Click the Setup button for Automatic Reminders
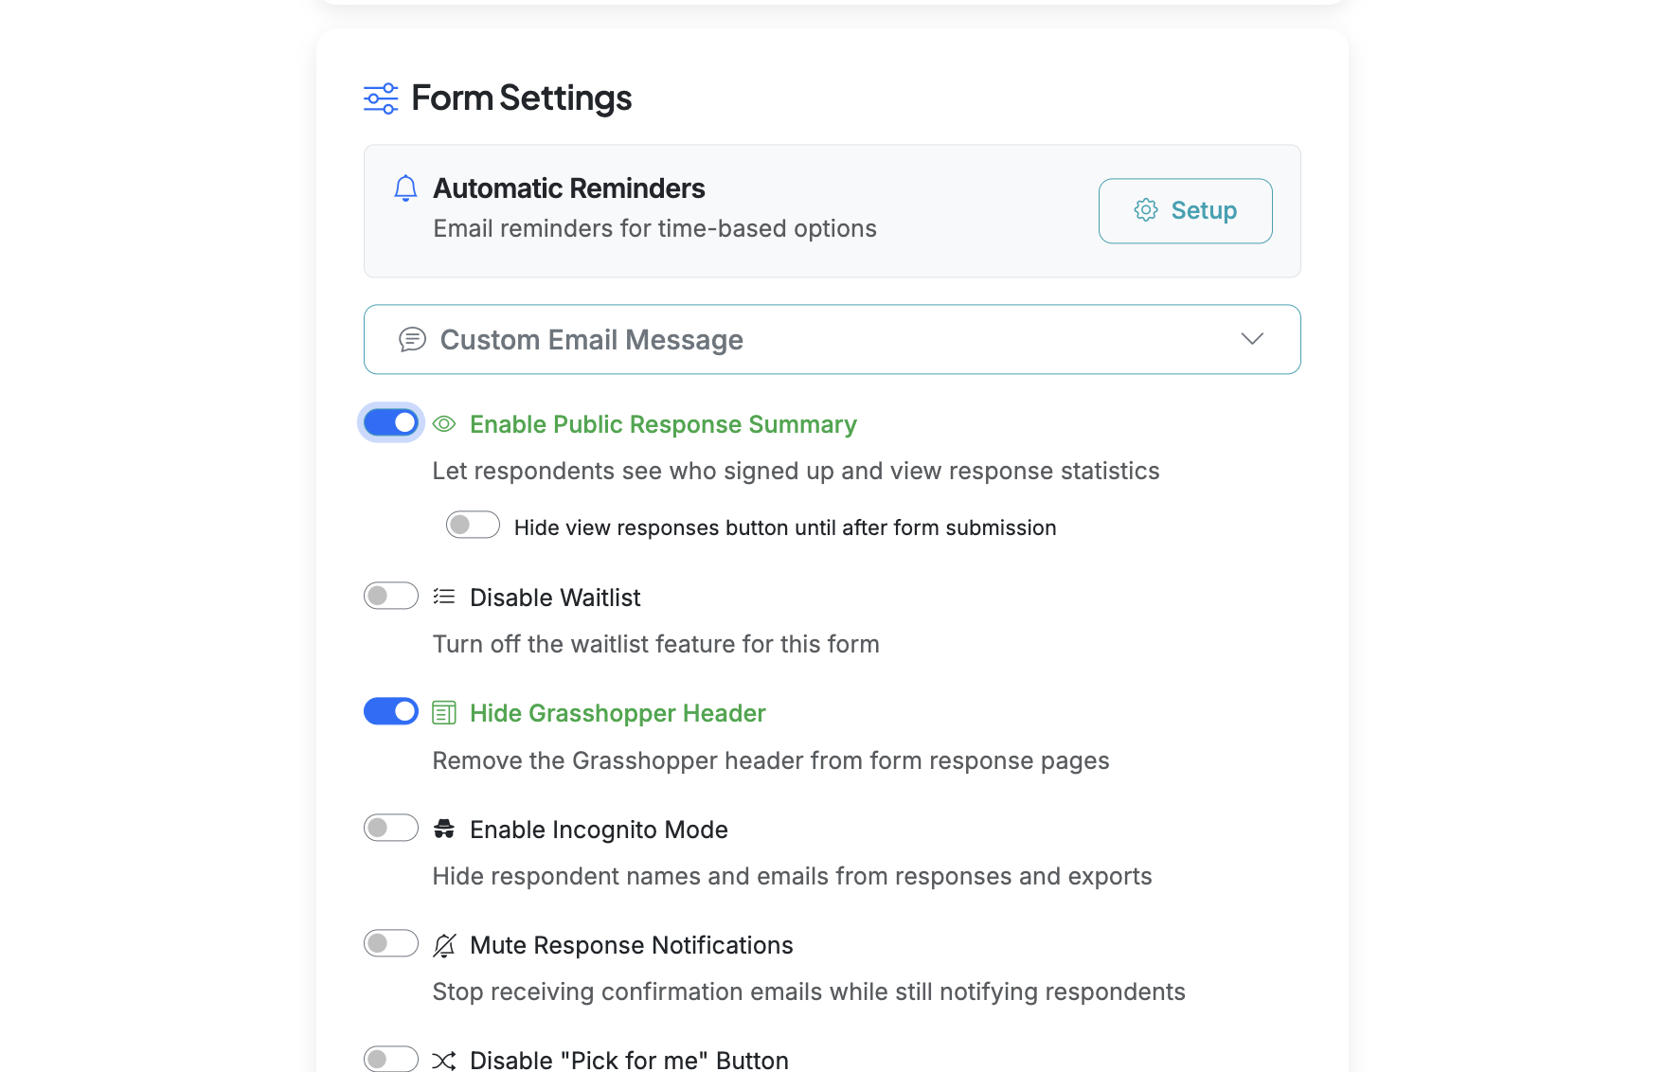Screen dimensions: 1665x1072 click(x=1185, y=210)
